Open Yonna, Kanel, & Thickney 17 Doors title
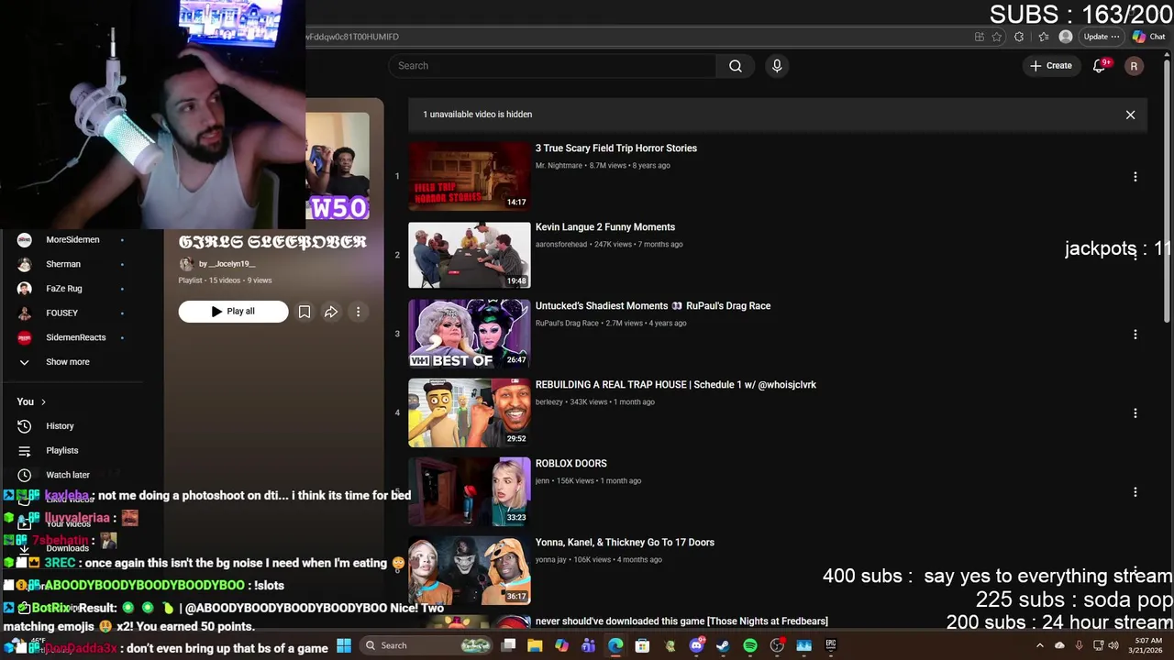 click(x=625, y=543)
